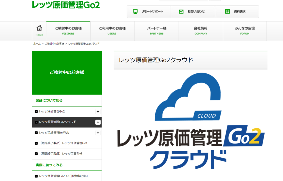Click the envelope icon for お問い合わせ

click(x=181, y=12)
